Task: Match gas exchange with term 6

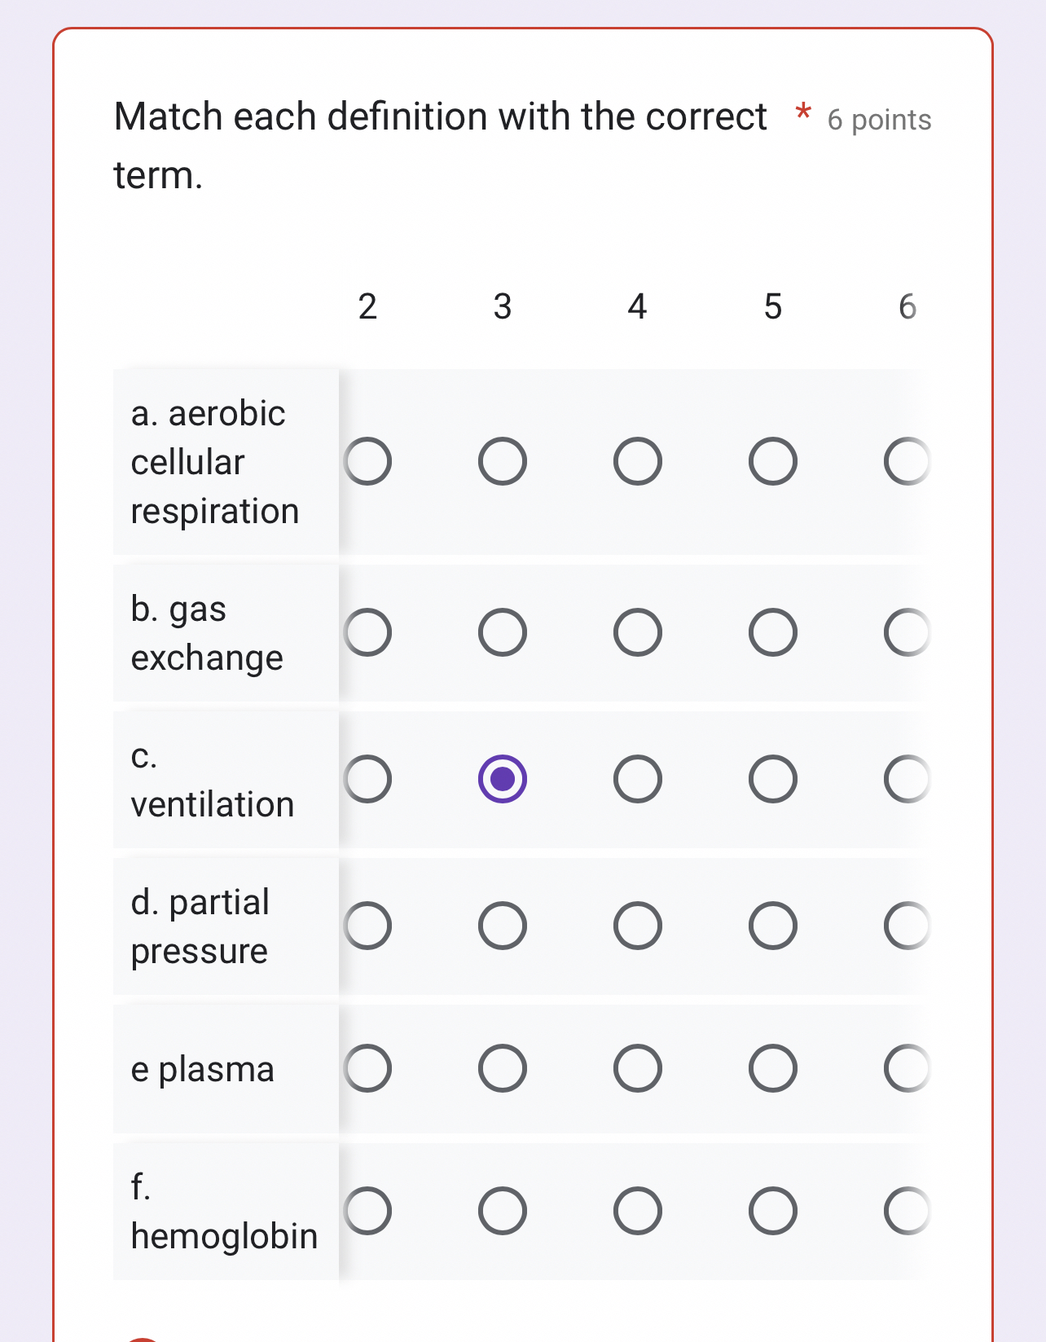Action: pos(907,631)
